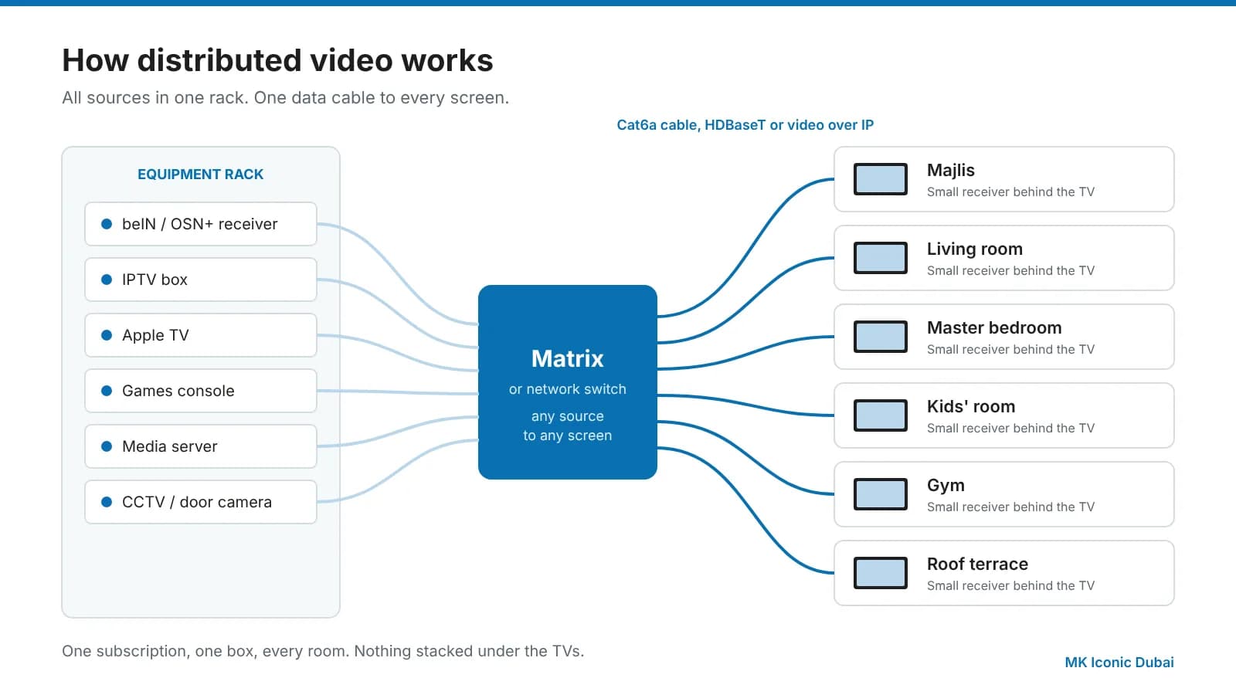Click the TV icon beside Kids' room

coord(881,415)
